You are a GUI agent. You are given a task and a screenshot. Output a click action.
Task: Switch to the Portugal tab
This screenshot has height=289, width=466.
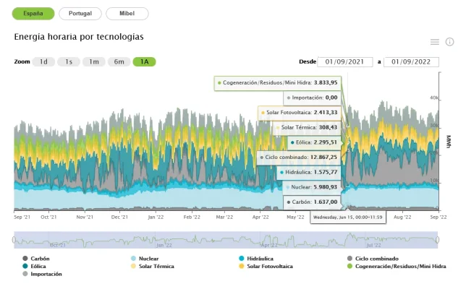pos(80,14)
